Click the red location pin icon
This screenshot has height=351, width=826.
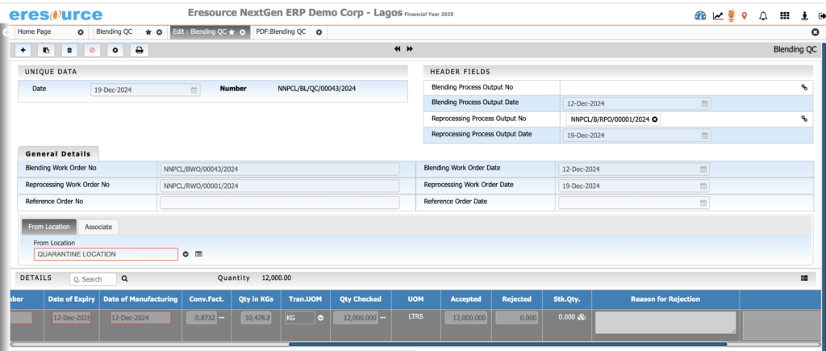point(744,15)
